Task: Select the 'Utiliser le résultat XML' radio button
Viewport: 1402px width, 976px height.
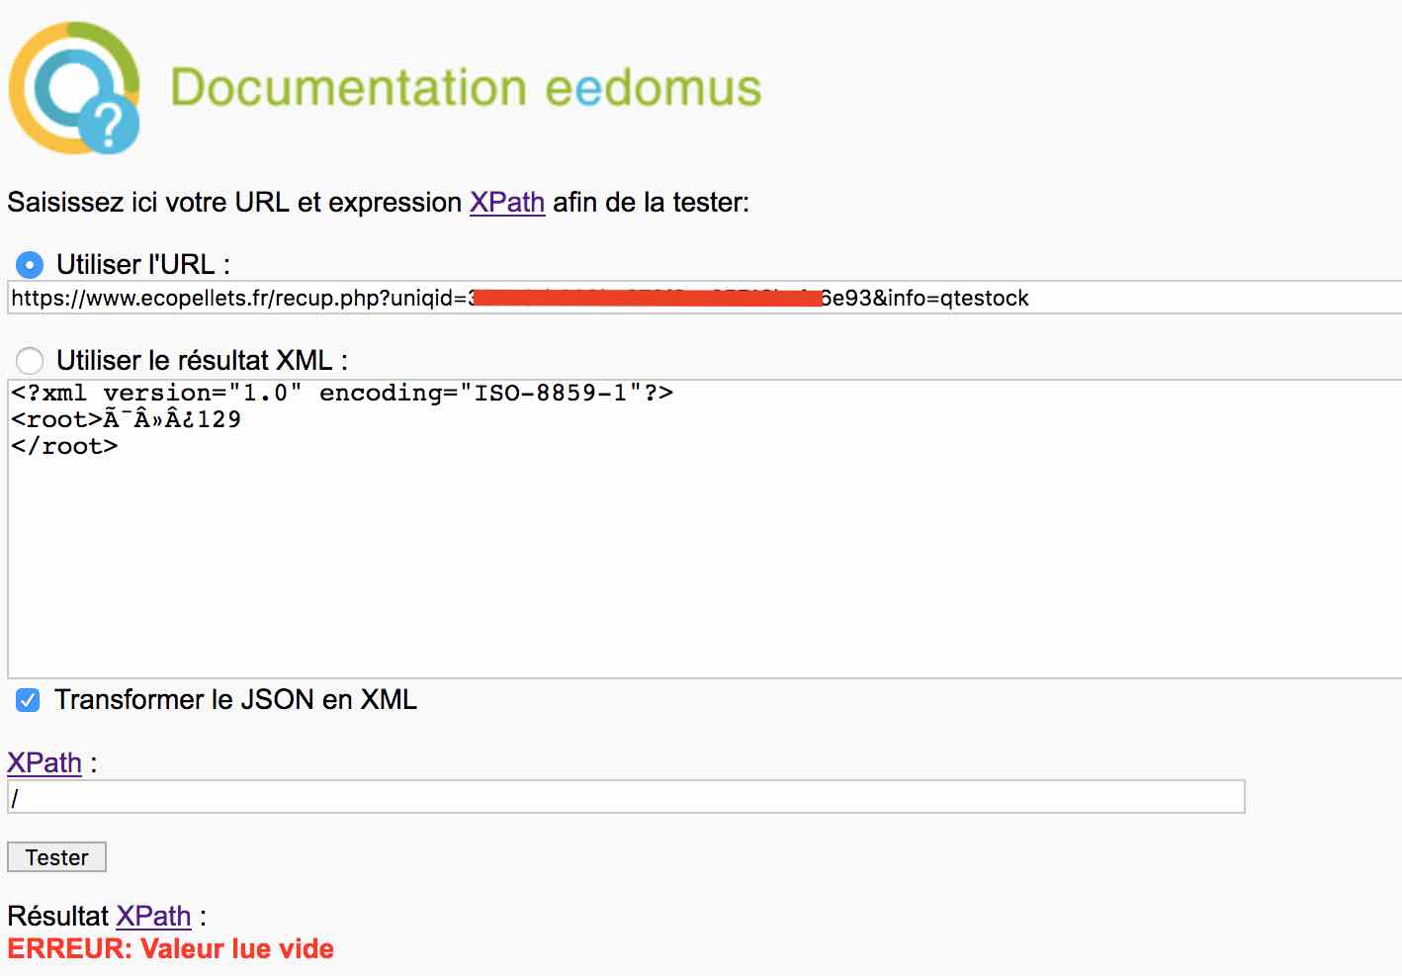Action: [30, 360]
